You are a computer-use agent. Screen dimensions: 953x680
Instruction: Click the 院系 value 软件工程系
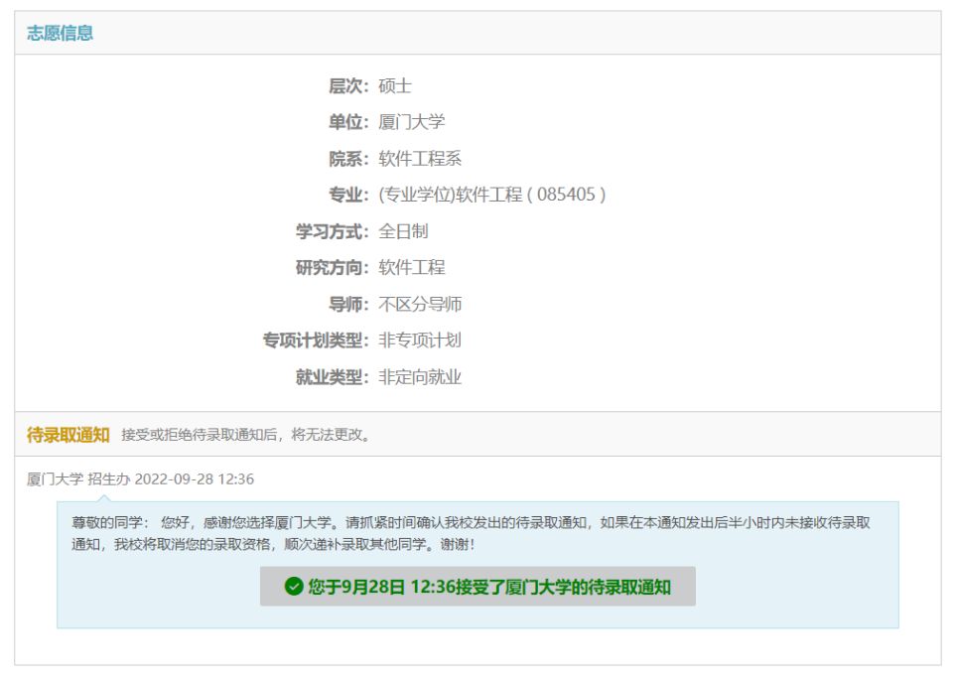(x=420, y=159)
